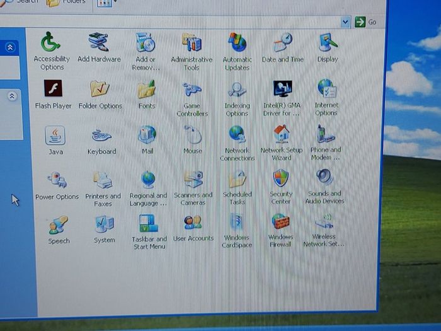Open Taskbar and Start Menu settings

click(149, 232)
